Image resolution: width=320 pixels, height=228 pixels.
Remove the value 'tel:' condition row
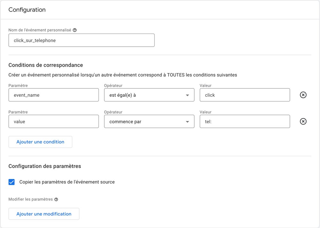[x=303, y=121]
